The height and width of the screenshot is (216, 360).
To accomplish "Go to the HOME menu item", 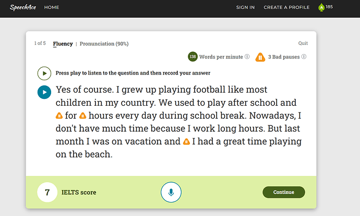I will tap(52, 7).
